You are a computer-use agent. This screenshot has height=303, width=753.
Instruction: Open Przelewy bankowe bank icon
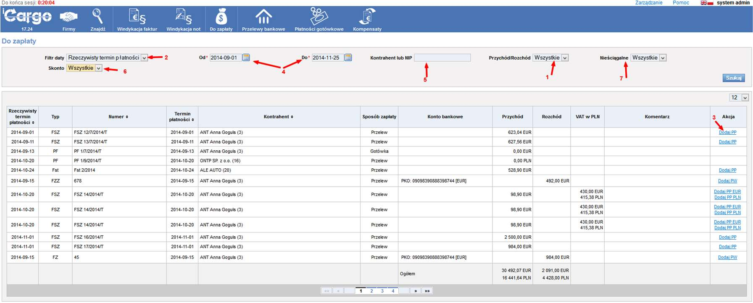(263, 17)
